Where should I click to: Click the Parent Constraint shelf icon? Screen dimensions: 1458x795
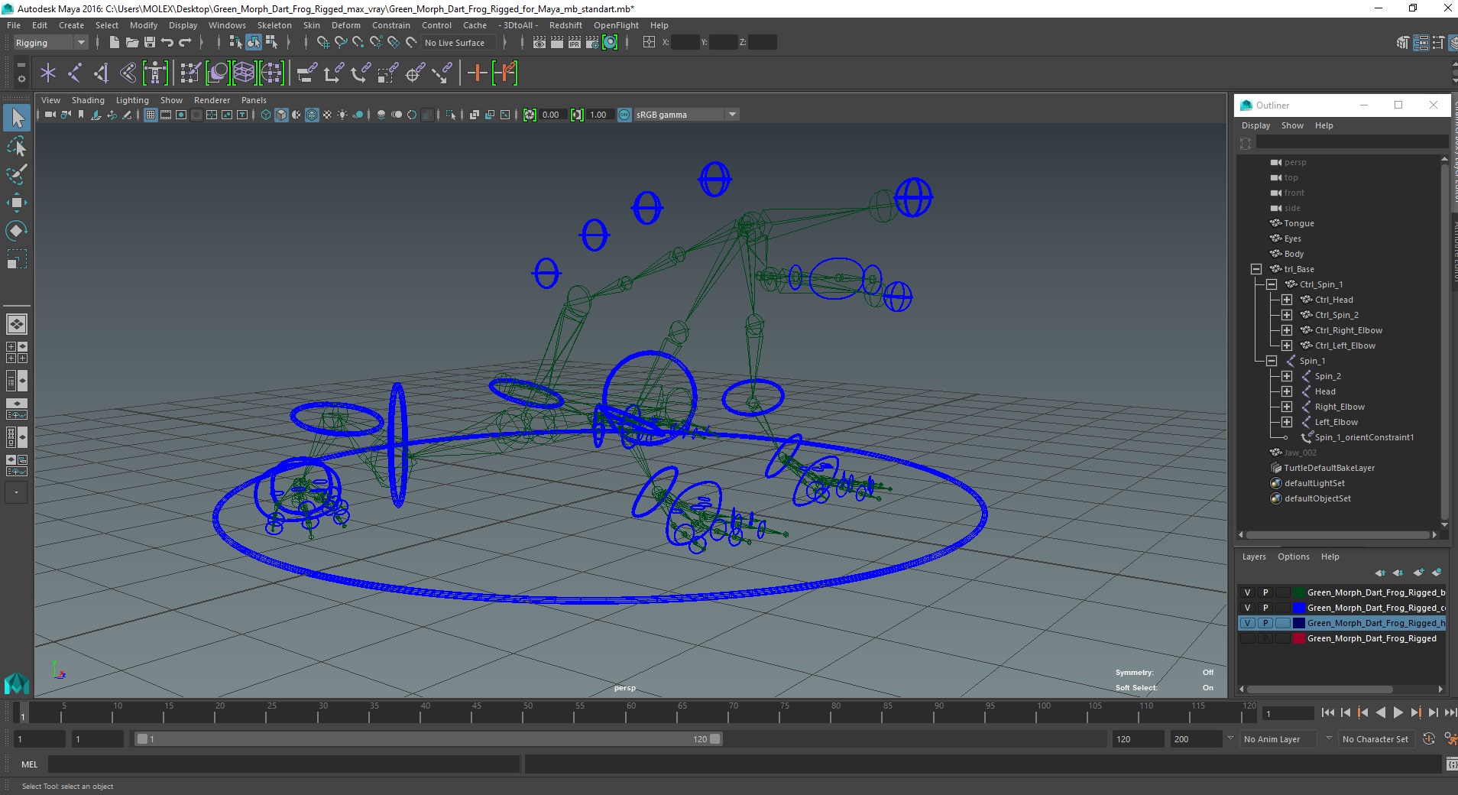point(307,73)
